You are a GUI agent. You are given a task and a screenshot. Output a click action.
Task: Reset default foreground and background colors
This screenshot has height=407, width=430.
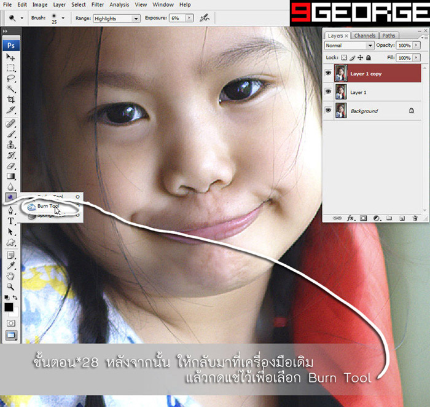click(x=7, y=298)
